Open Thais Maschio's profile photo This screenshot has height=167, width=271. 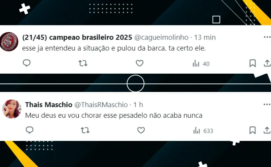coord(12,109)
